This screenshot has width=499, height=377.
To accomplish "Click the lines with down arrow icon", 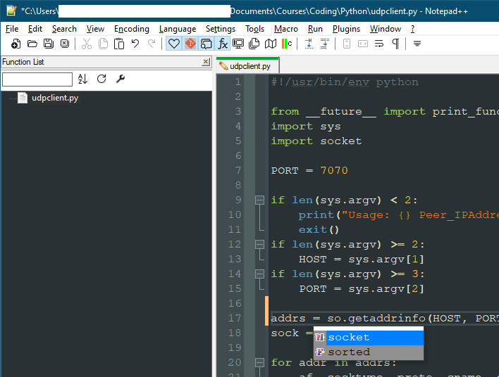I will tap(325, 44).
